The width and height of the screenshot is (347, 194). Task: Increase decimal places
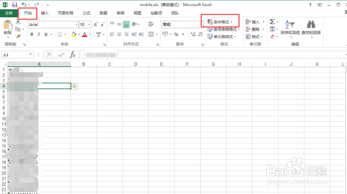click(193, 34)
